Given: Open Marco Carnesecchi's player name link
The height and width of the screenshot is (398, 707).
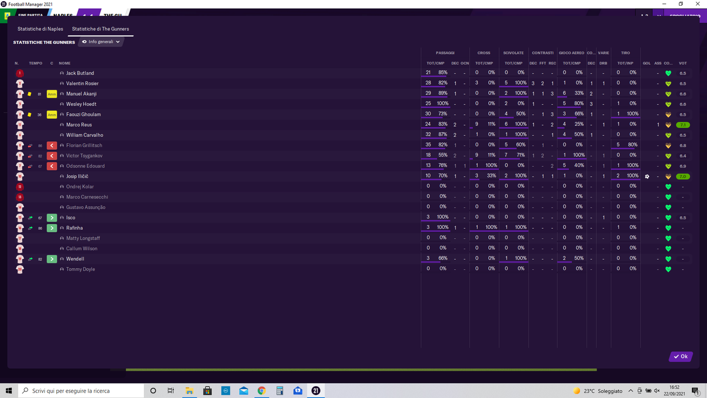Looking at the screenshot, I should click(87, 197).
